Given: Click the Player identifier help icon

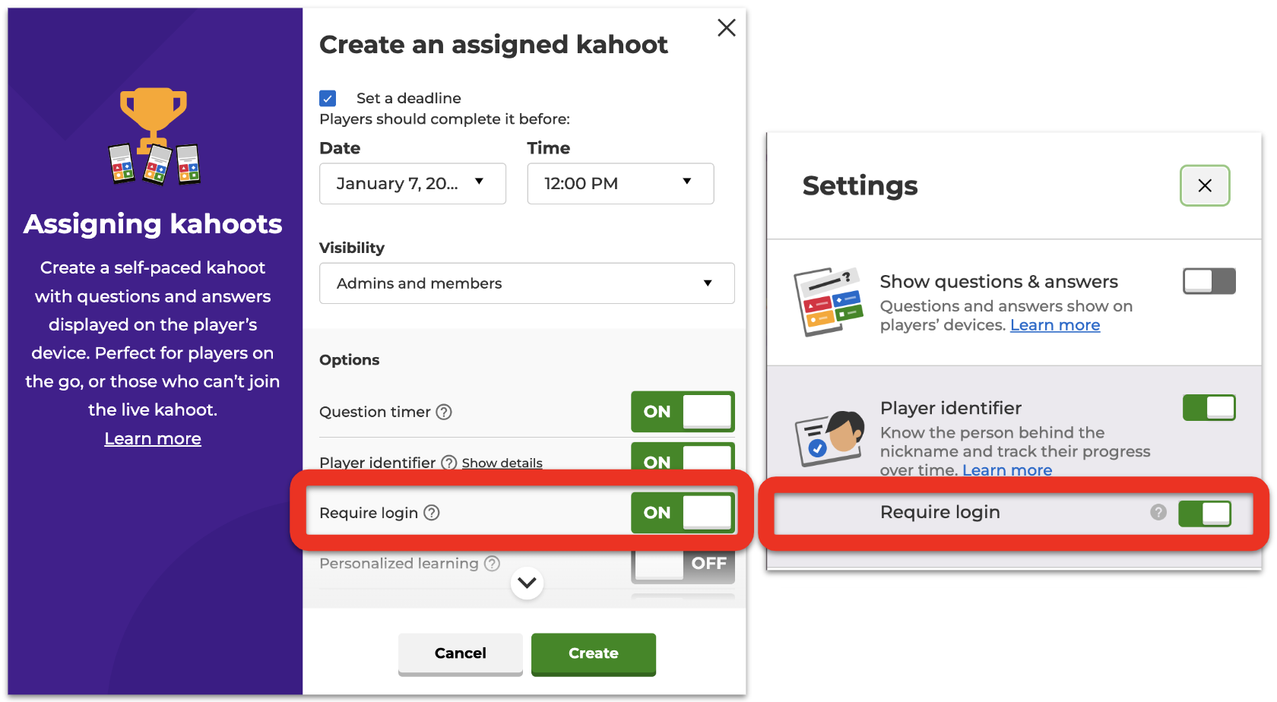Looking at the screenshot, I should coord(448,463).
